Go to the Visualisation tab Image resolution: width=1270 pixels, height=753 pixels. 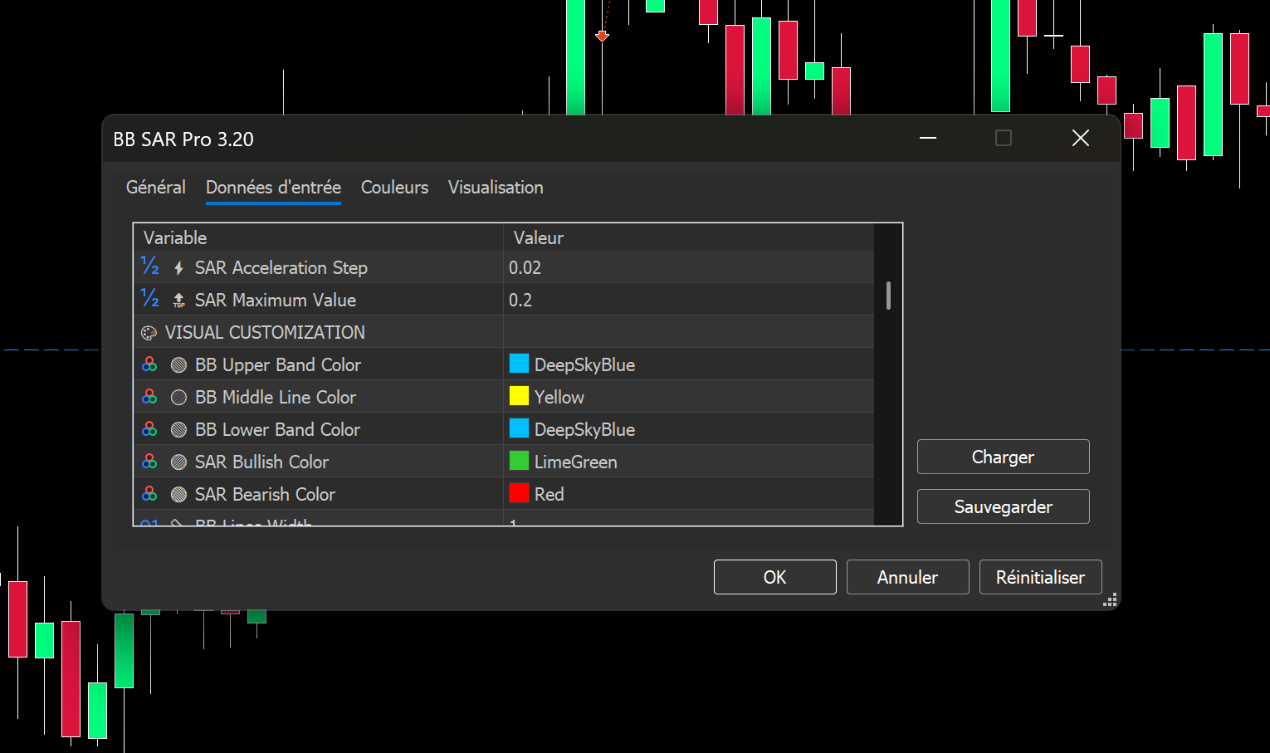coord(496,188)
